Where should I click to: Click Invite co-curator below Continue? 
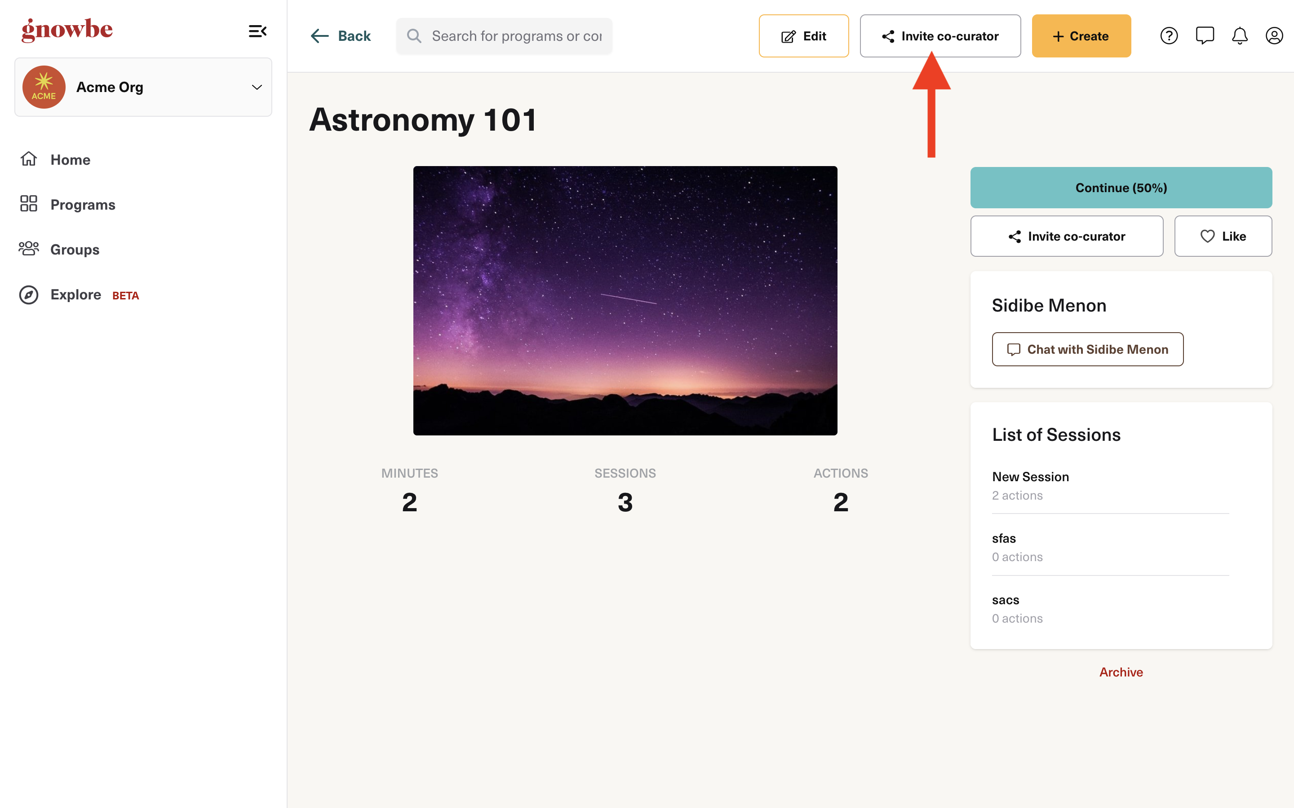coord(1067,236)
